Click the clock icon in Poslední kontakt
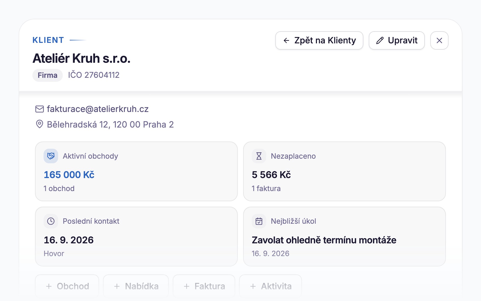 tap(51, 221)
